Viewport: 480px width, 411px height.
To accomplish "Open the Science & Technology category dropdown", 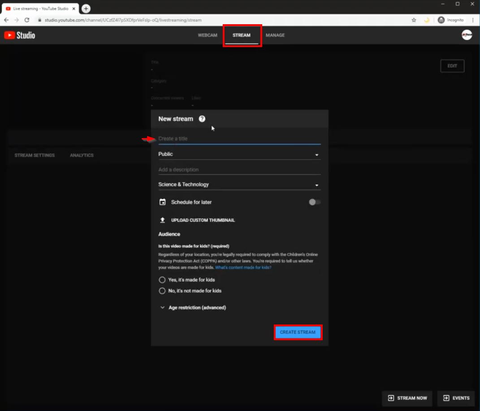I will coord(239,185).
